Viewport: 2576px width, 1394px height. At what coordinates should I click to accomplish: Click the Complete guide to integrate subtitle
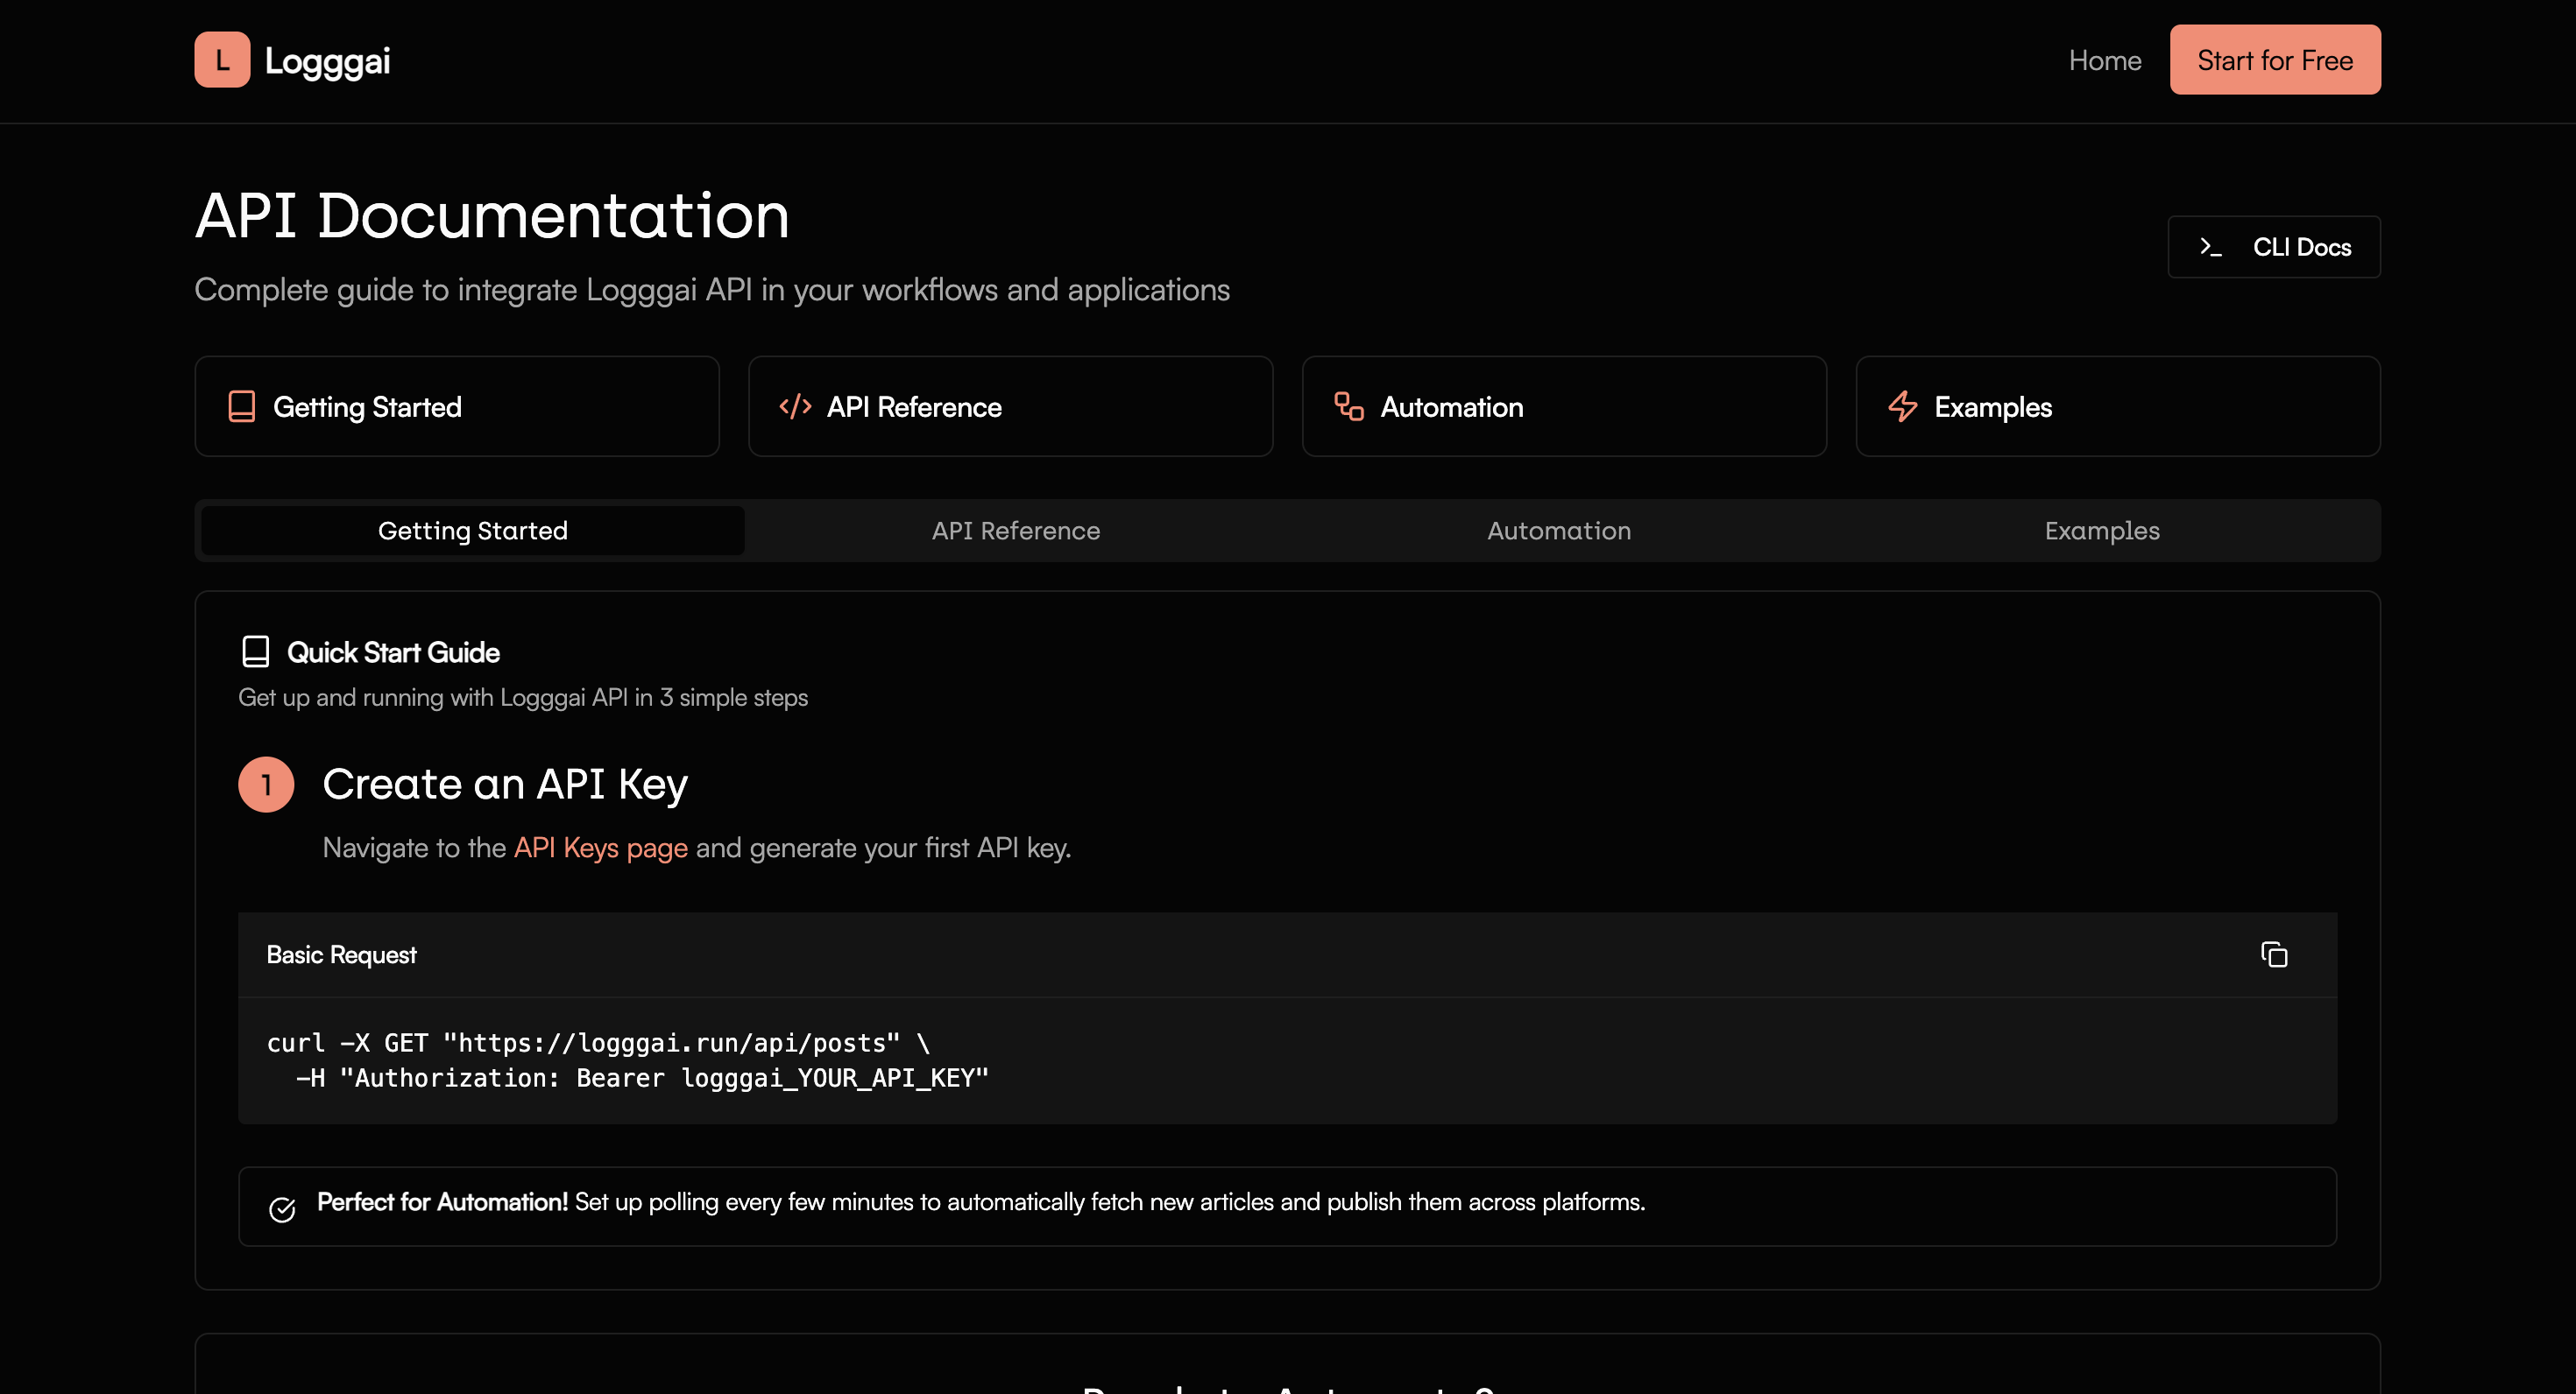[712, 290]
